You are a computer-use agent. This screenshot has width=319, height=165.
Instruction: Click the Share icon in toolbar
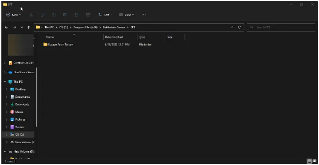coord(76,15)
